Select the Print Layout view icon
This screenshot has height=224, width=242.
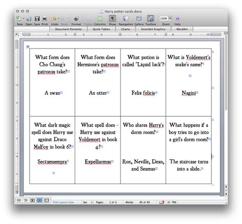[x=39, y=201]
